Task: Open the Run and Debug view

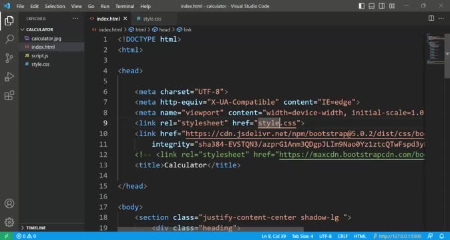Action: pos(9,77)
